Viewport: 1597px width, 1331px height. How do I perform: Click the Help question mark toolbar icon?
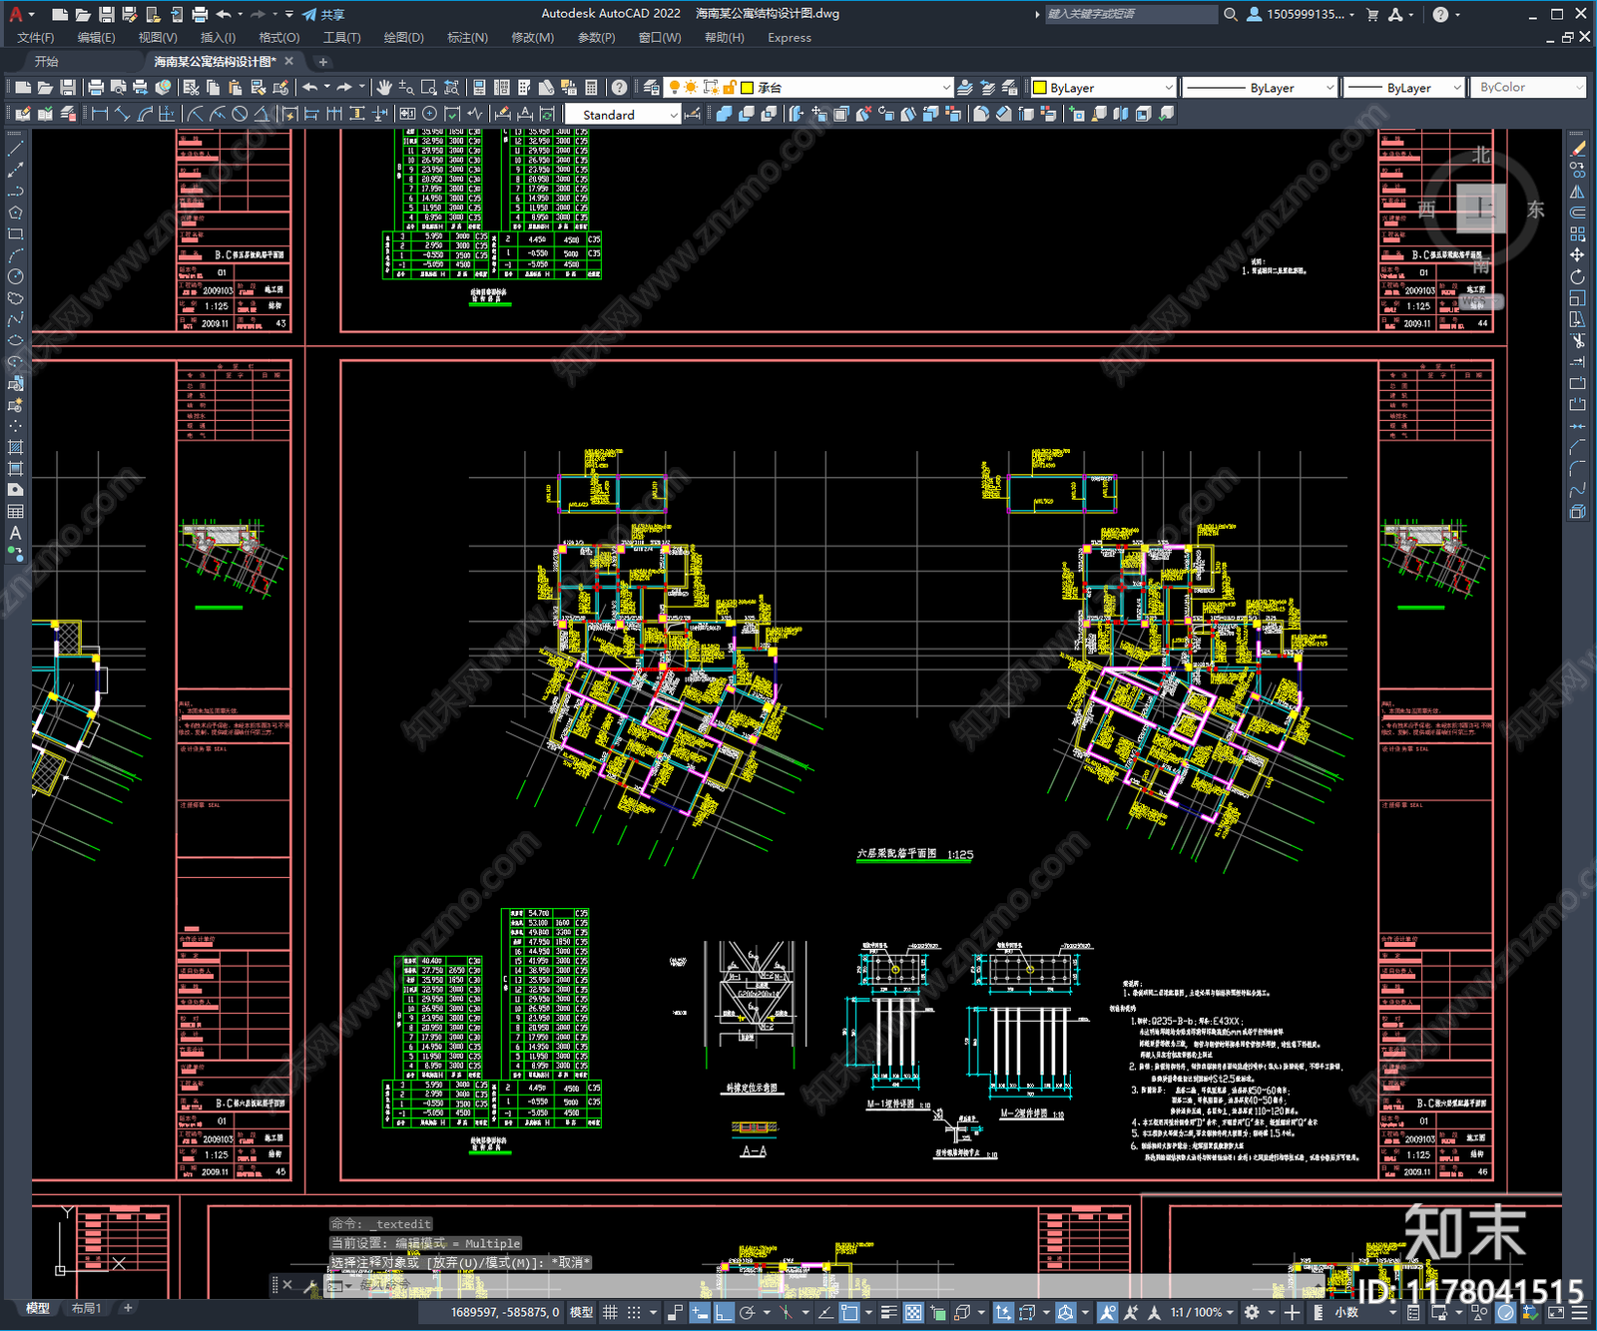(x=620, y=88)
